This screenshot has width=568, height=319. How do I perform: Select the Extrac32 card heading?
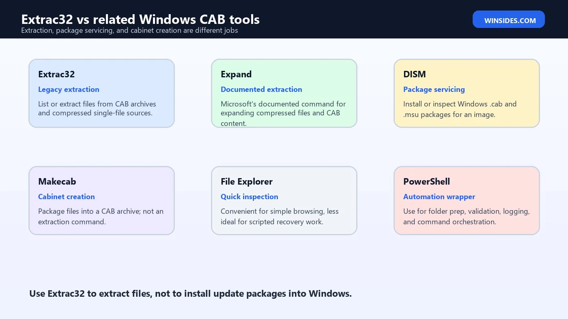tap(56, 74)
